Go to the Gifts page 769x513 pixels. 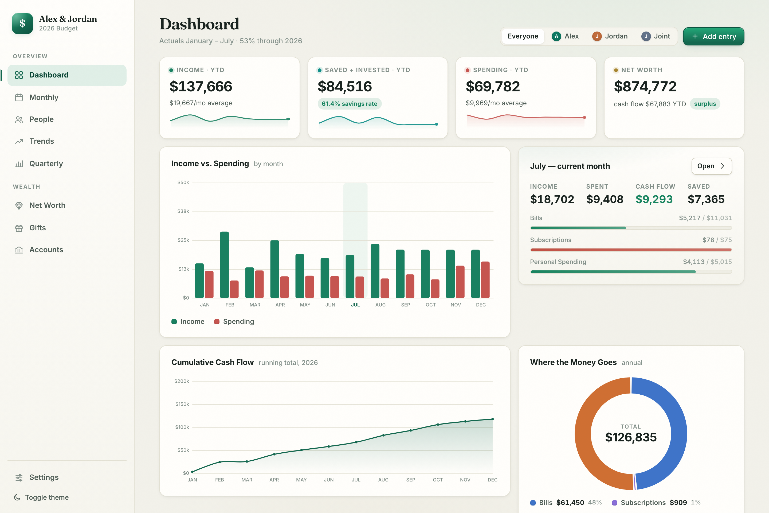click(67, 228)
